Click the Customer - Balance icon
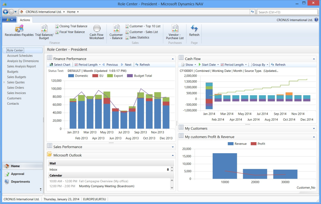Viewport: 321px width, 204px height. pos(116,32)
